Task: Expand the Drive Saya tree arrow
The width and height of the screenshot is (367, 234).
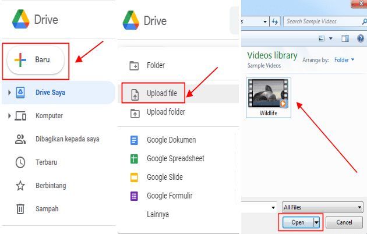Action: tap(9, 93)
